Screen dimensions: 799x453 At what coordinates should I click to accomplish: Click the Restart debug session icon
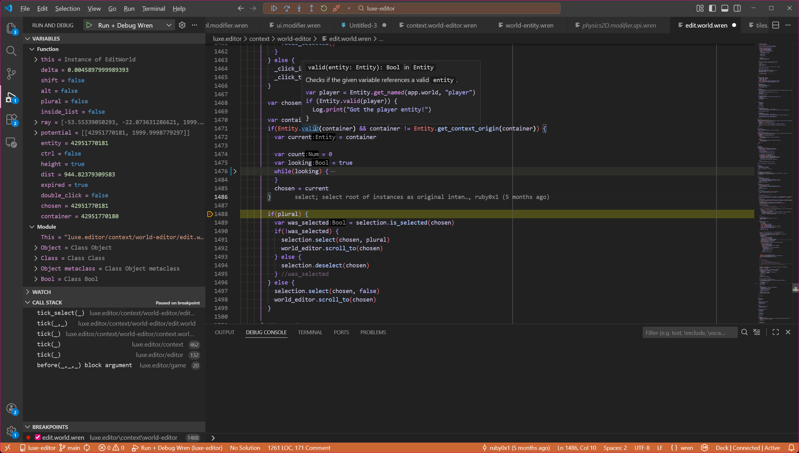[324, 9]
